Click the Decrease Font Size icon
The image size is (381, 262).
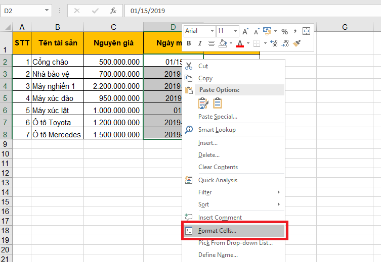(256, 31)
